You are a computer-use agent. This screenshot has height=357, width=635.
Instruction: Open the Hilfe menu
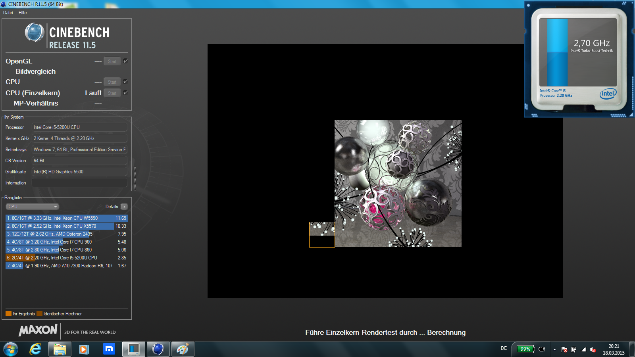[x=23, y=13]
